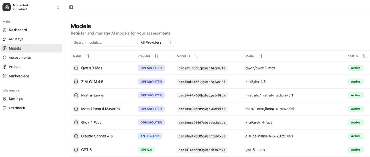
Task: Expand the ModelRed workspace switcher
Action: (58, 7)
